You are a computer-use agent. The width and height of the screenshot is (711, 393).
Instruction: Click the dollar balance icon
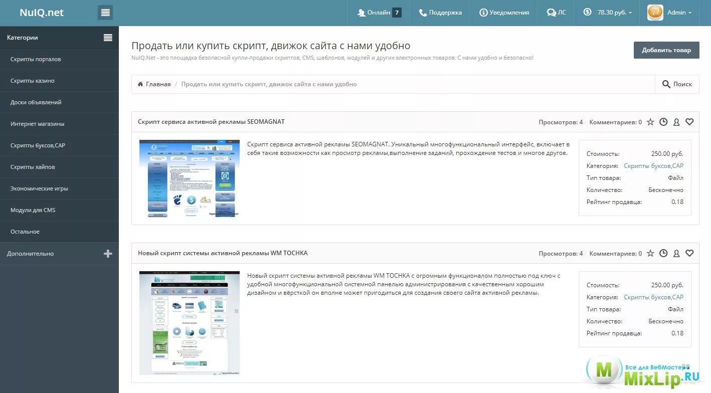coord(587,12)
